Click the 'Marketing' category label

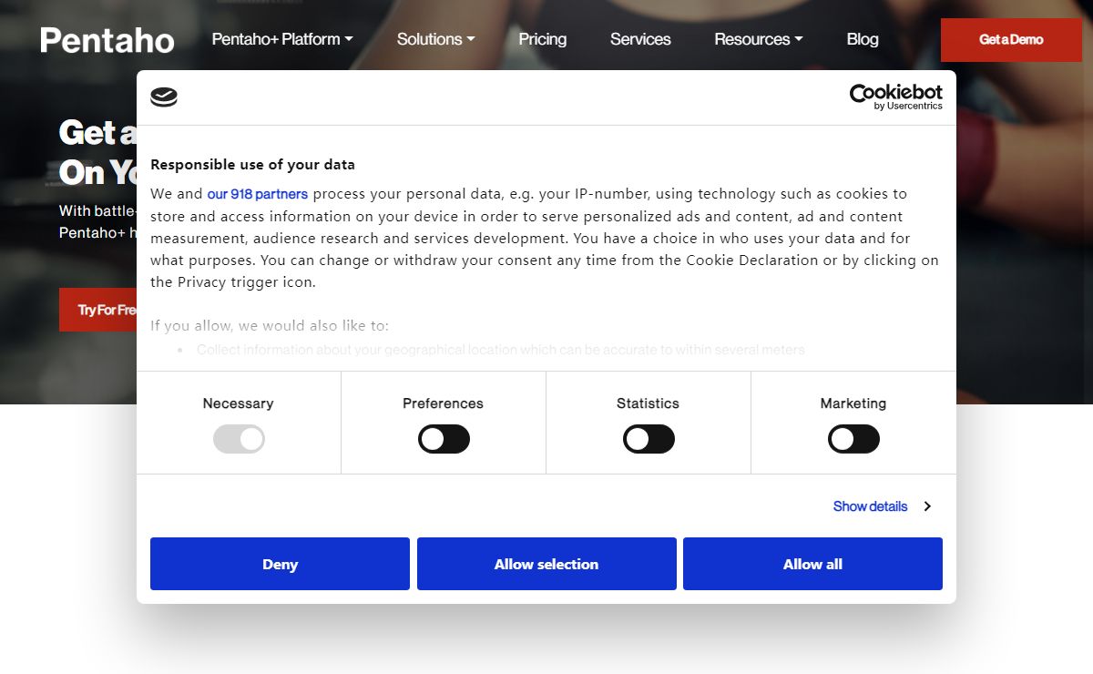click(853, 403)
